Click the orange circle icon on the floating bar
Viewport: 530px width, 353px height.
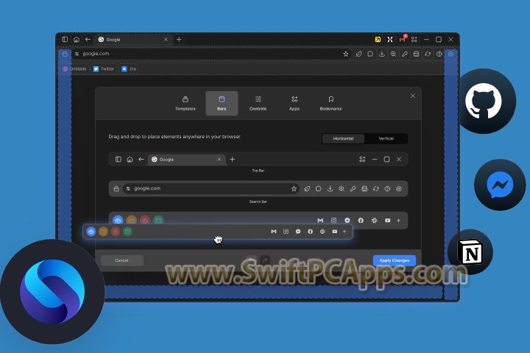click(x=103, y=232)
